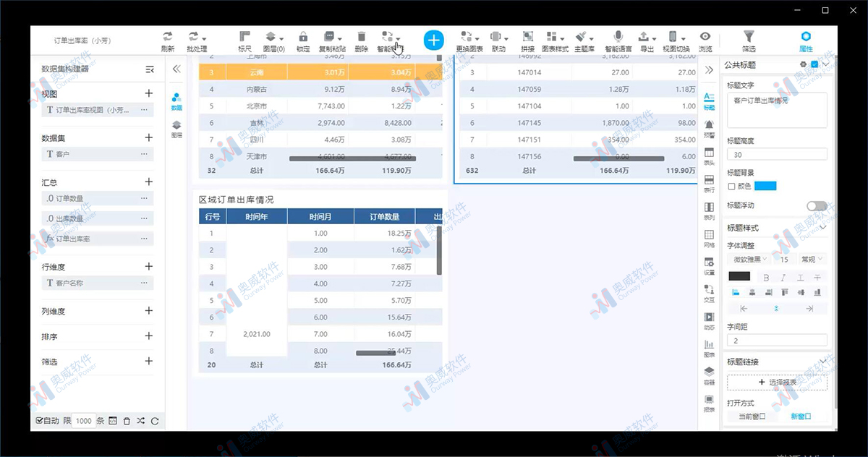Screen dimensions: 868x457
Task: Open the 标题 property tab
Action: [x=710, y=101]
